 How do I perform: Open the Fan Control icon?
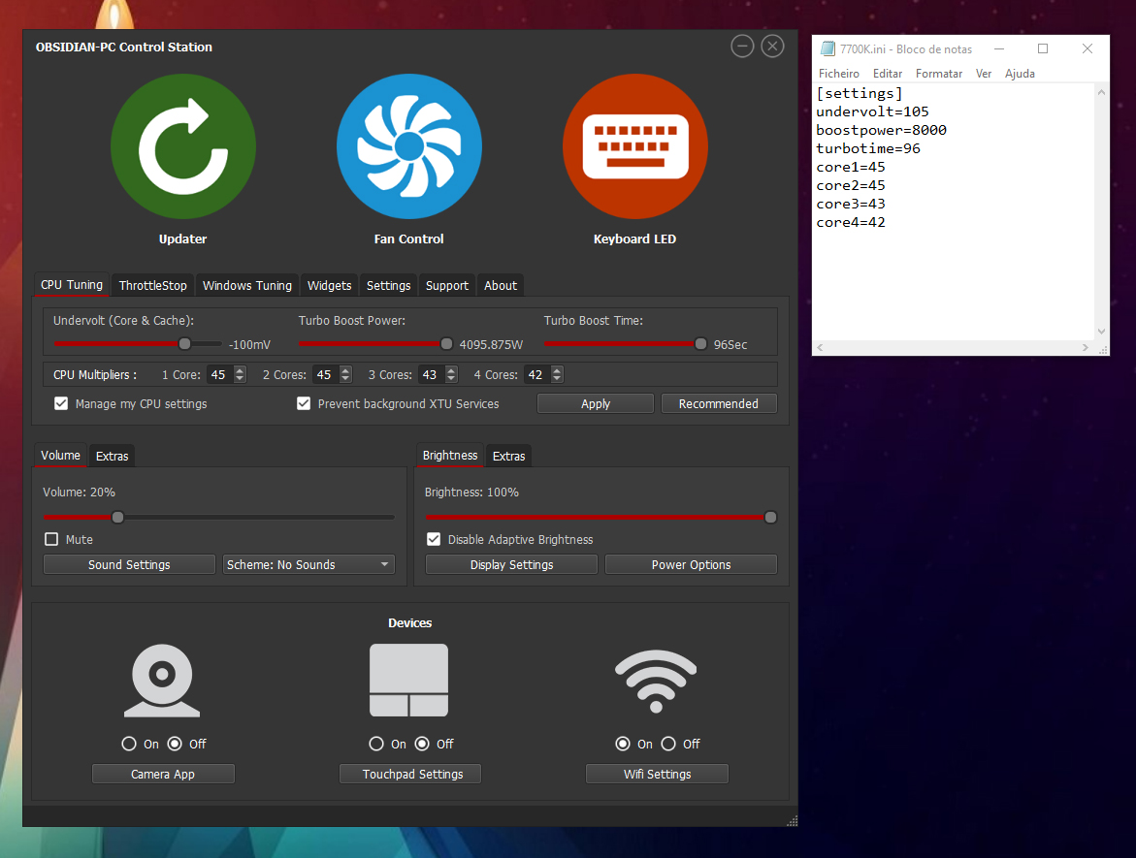(x=409, y=146)
